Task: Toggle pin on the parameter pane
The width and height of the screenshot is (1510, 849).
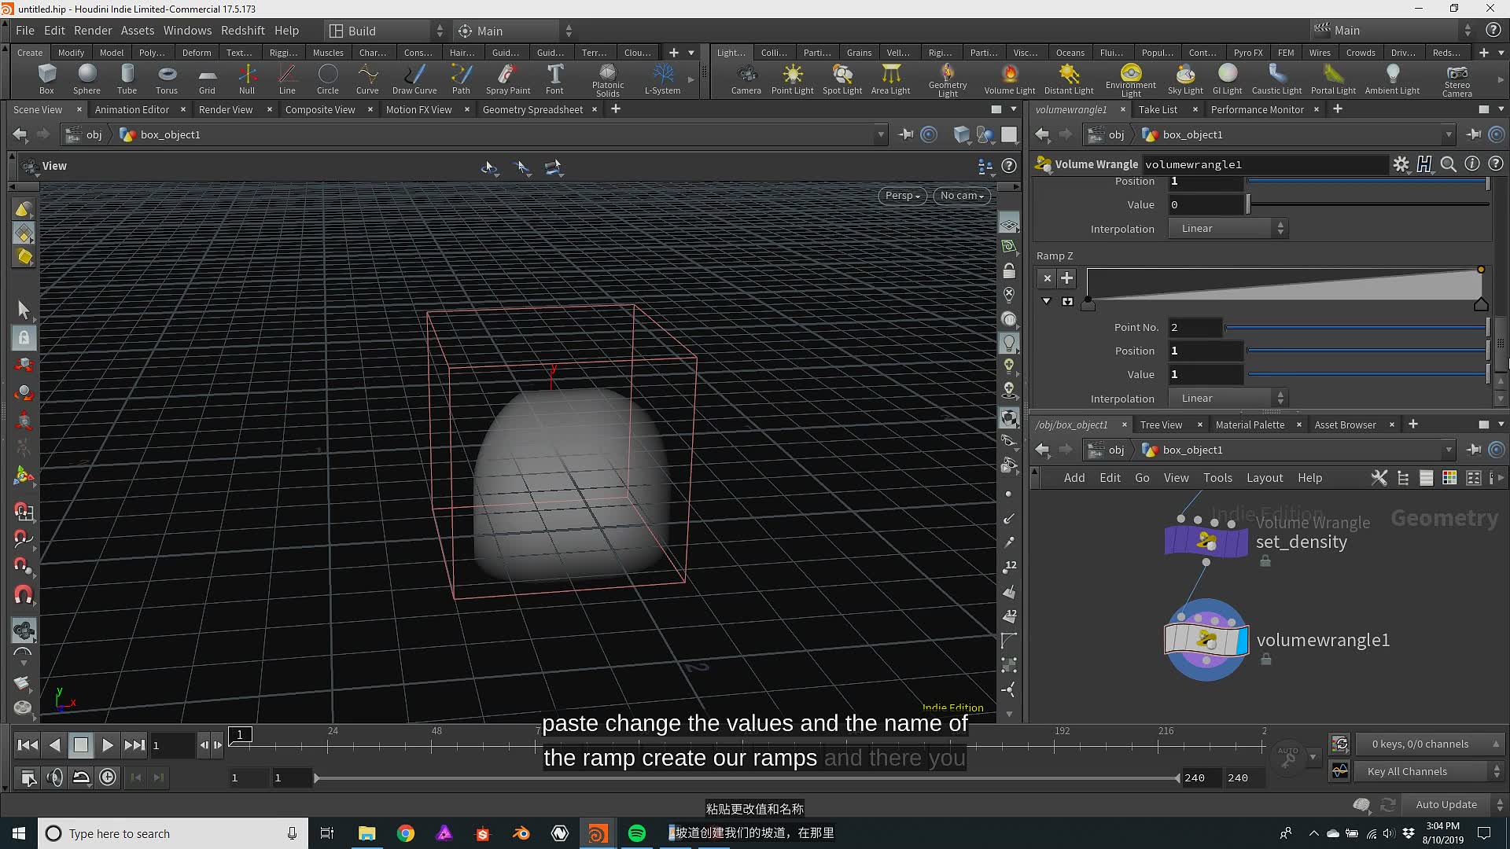Action: pos(1474,134)
